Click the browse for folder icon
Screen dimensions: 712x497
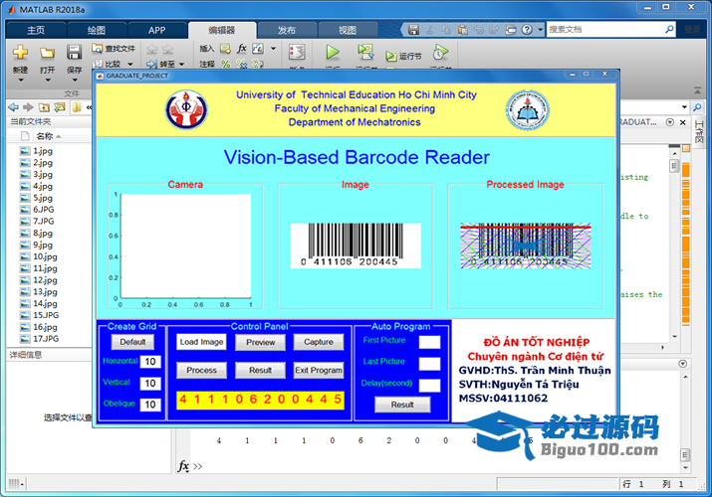(59, 107)
